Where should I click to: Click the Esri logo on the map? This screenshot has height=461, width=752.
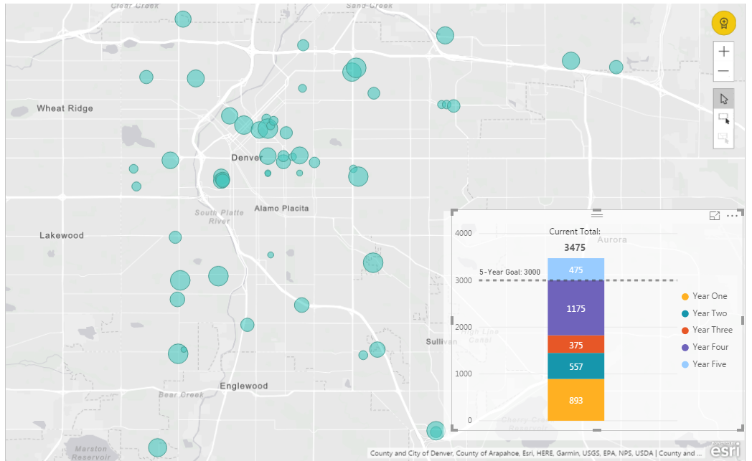725,450
